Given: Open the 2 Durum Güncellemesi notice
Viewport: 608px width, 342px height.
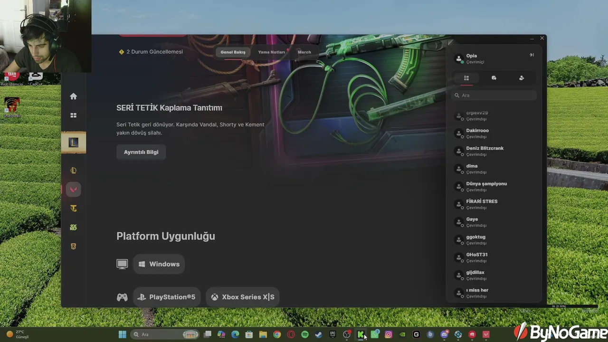Looking at the screenshot, I should click(x=151, y=52).
